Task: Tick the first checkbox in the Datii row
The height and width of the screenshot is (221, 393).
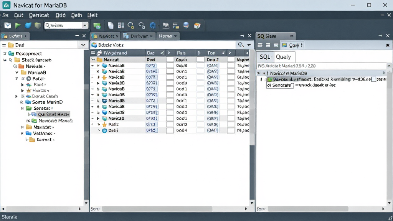Action: (170, 130)
